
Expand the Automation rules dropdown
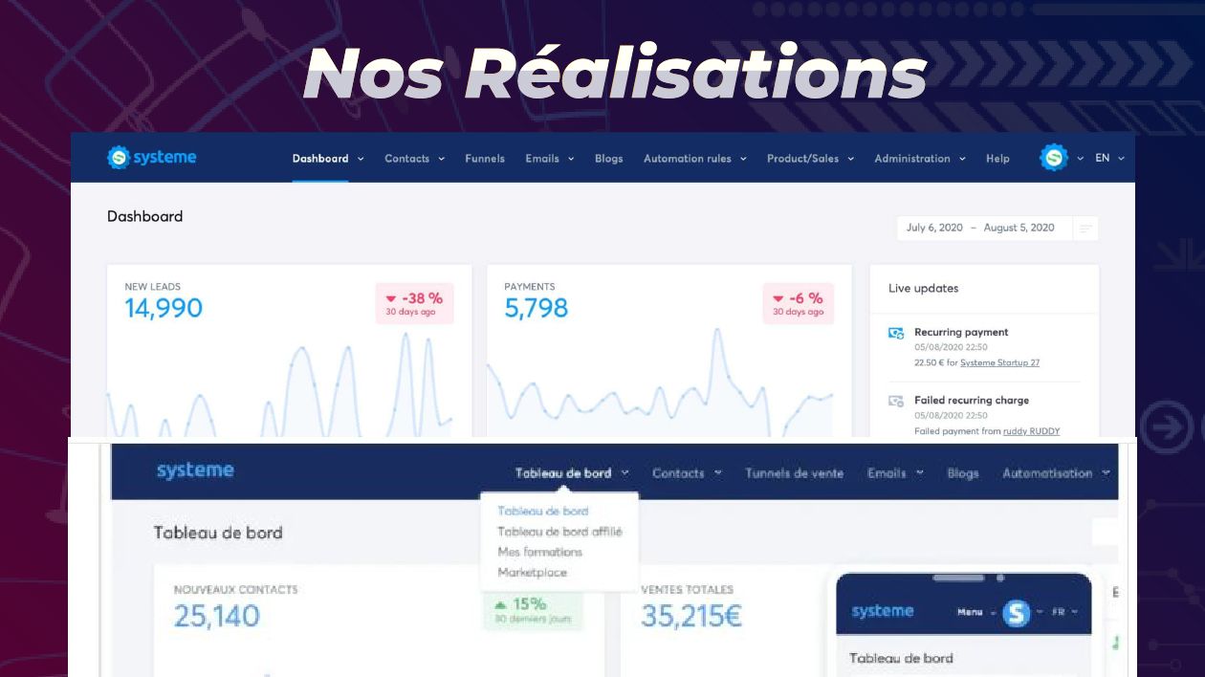[694, 159]
